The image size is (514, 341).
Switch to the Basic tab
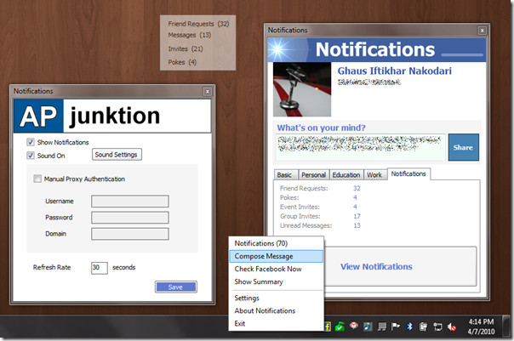pos(284,175)
